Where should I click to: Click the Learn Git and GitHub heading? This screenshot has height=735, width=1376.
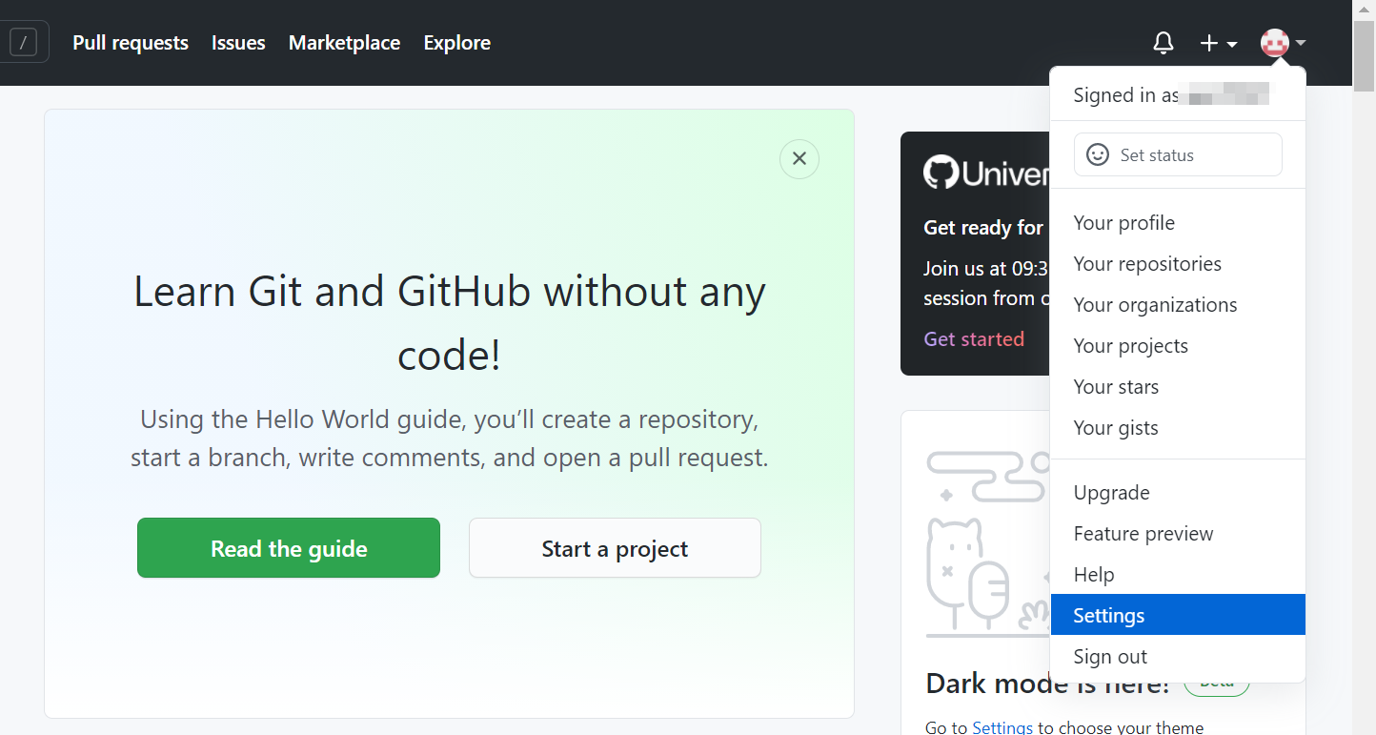pos(449,323)
